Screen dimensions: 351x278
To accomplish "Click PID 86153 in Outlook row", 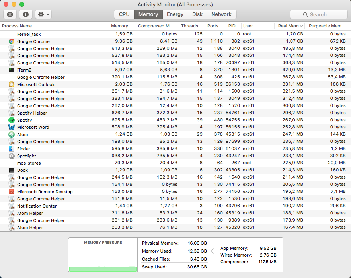I will point(232,84).
